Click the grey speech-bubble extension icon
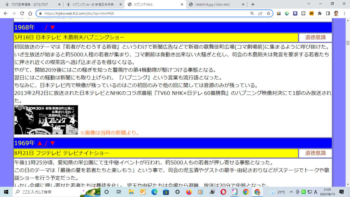 click(x=303, y=13)
